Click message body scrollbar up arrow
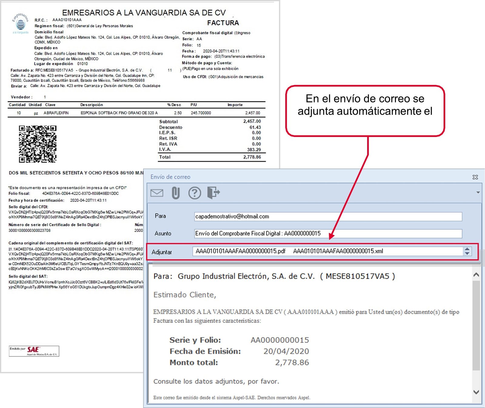 click(476, 275)
